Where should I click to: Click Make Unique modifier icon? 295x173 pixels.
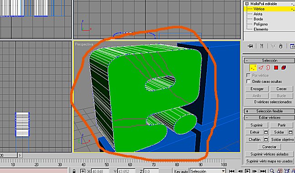tap(273, 46)
